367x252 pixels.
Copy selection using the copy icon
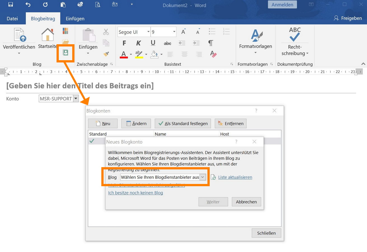106,43
